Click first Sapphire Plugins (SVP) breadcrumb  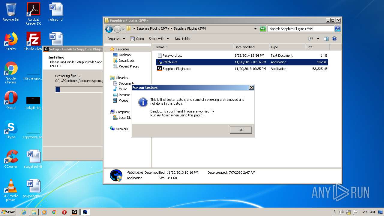pos(152,29)
